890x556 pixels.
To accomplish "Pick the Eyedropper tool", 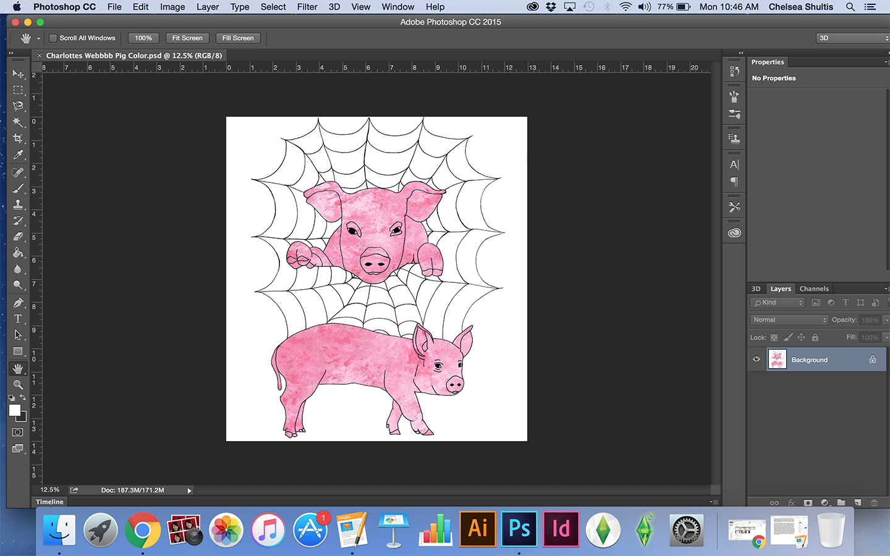I will click(x=18, y=155).
